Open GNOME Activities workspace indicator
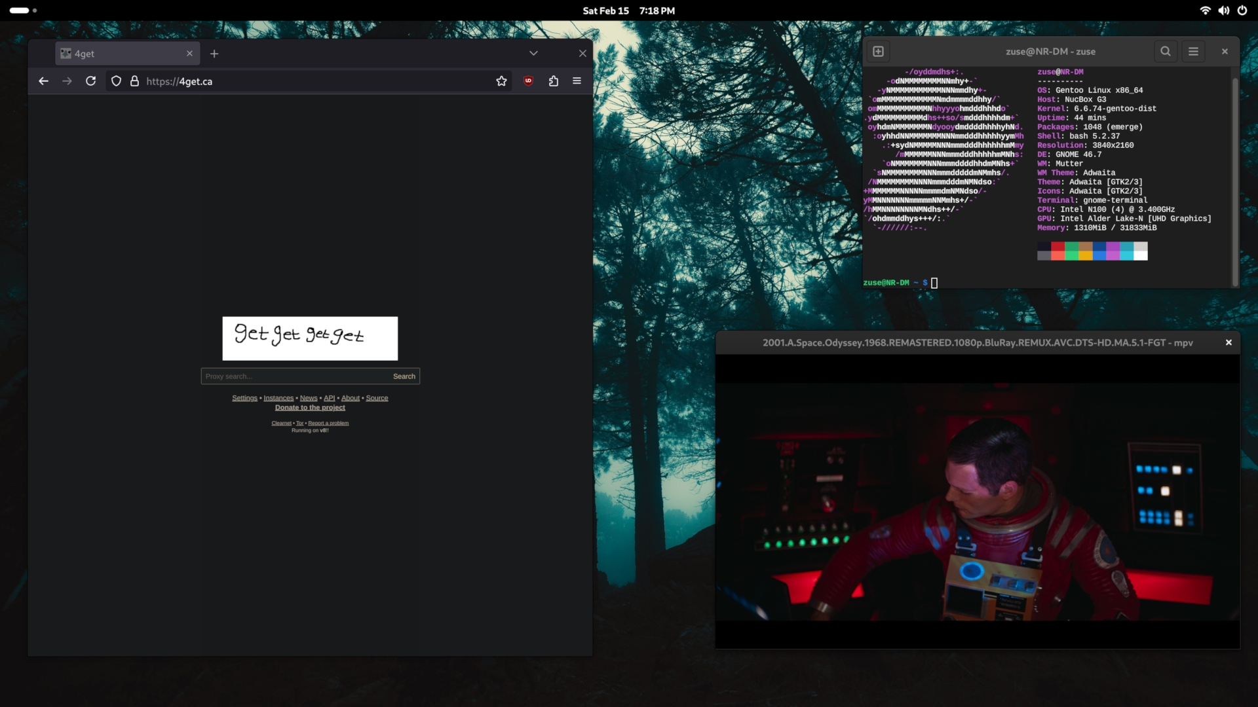The height and width of the screenshot is (707, 1258). click(x=23, y=10)
